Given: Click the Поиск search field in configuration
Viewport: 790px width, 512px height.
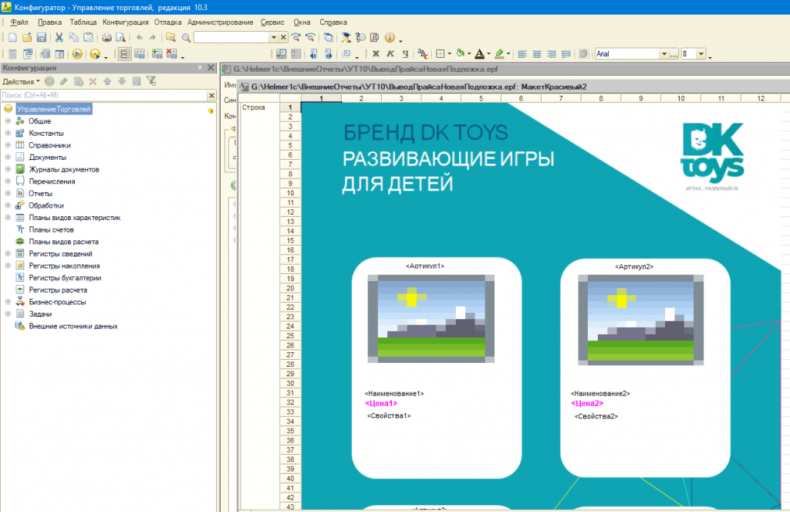Looking at the screenshot, I should click(x=104, y=95).
